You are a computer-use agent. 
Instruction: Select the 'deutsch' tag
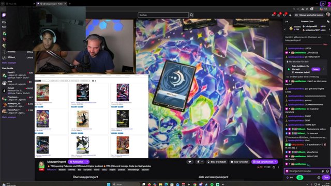(x=62, y=169)
